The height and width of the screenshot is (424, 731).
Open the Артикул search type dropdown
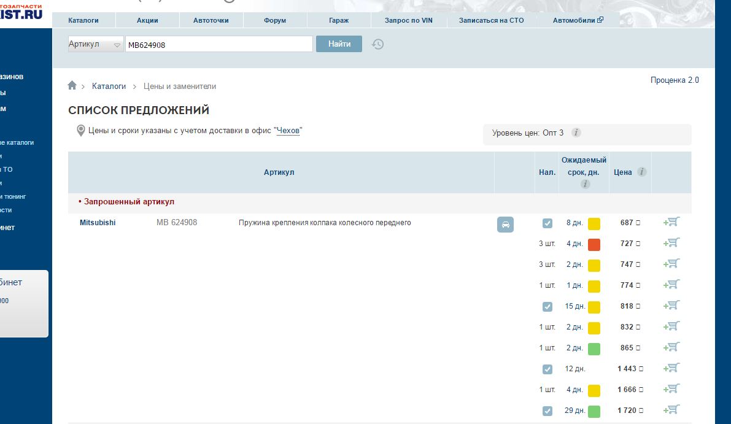[x=95, y=44]
